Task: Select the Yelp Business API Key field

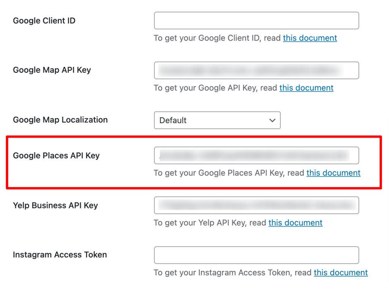Action: (x=256, y=205)
